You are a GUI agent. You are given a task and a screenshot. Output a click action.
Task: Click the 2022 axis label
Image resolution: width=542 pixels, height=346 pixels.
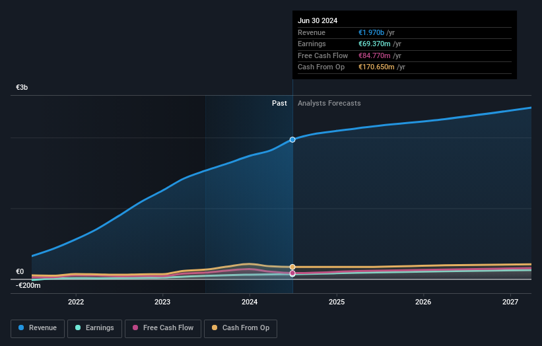(x=76, y=302)
